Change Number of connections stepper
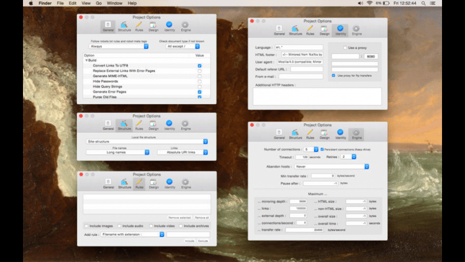This screenshot has height=262, width=465. coord(316,150)
